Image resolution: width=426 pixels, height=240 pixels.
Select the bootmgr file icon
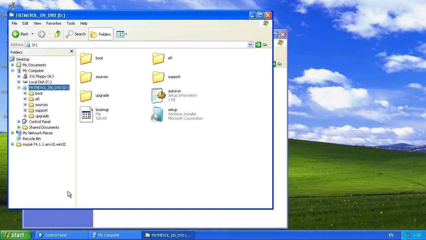pos(86,114)
